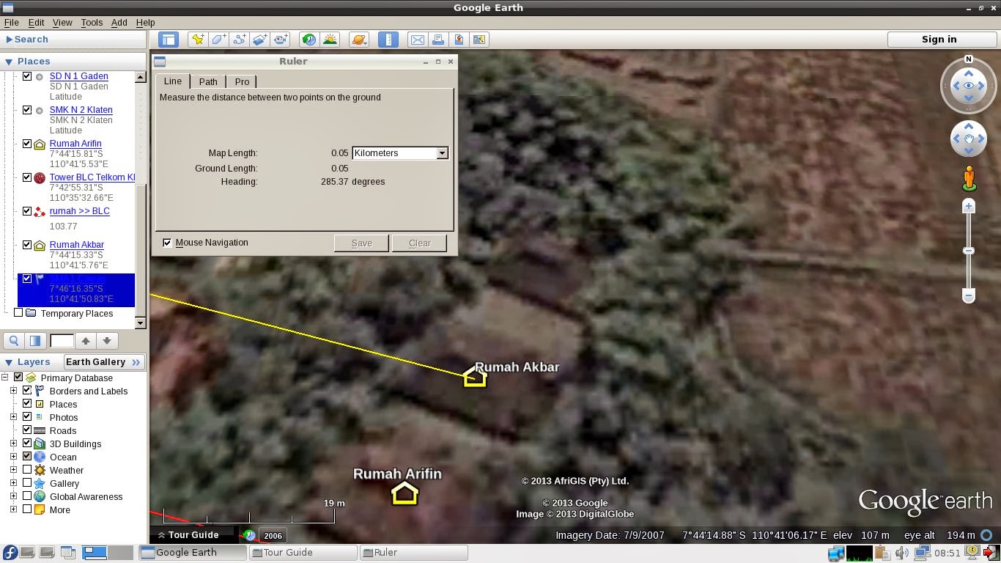The image size is (1001, 563).
Task: Click the opacity panel icon below Places
Action: pyautogui.click(x=35, y=340)
